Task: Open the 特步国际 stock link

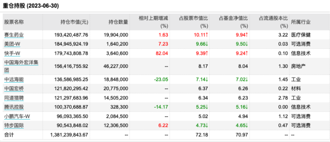Action: tap(14, 126)
